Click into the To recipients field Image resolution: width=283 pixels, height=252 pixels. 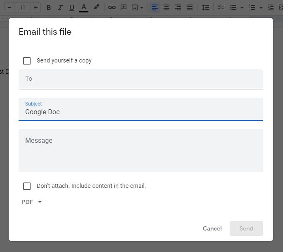[x=140, y=79]
